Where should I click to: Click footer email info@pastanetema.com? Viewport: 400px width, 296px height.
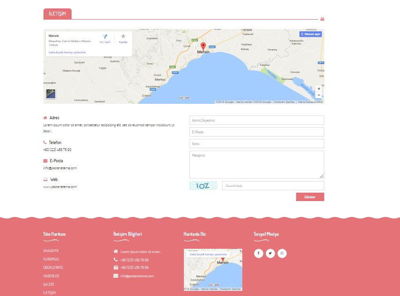point(137,276)
